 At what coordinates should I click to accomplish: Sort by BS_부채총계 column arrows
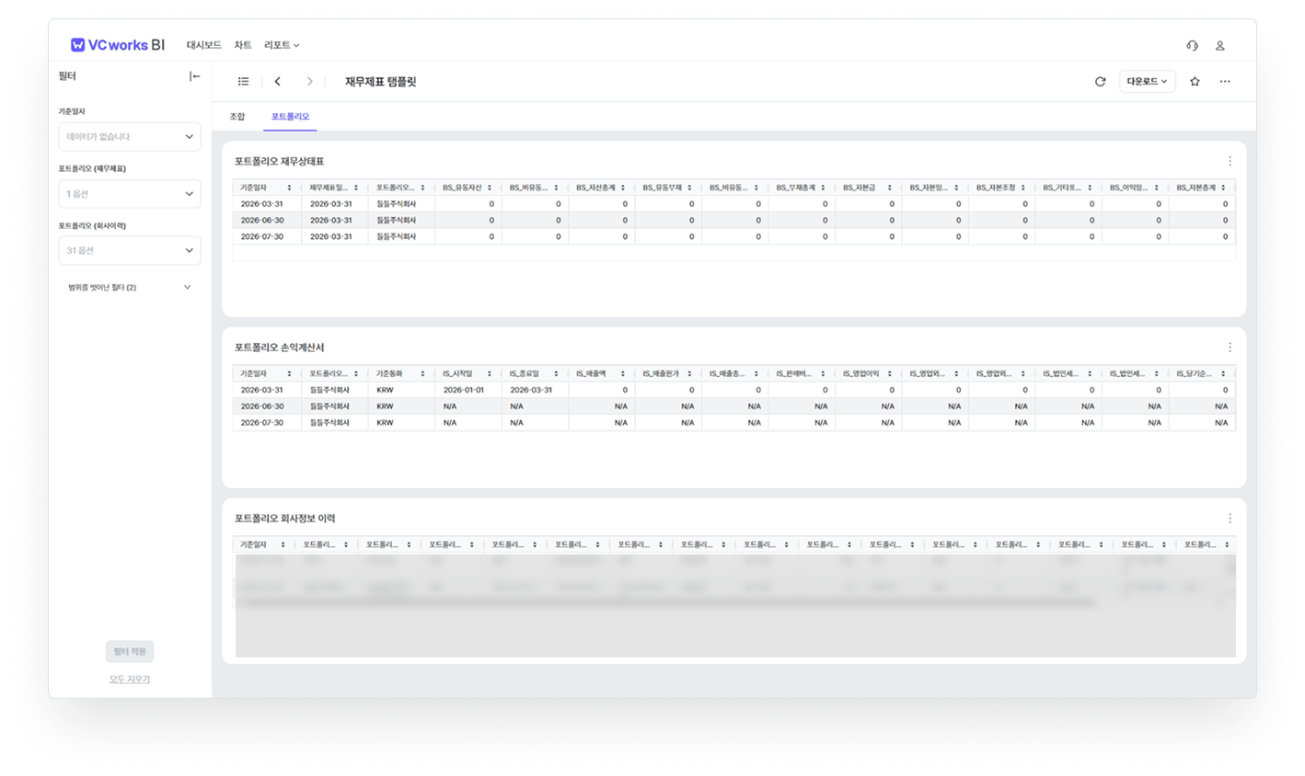[x=823, y=188]
